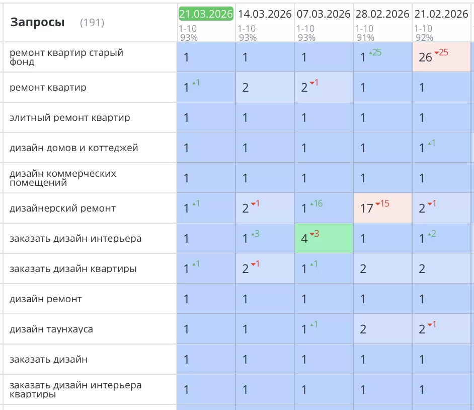Click the red -15 drop indicator

382,203
